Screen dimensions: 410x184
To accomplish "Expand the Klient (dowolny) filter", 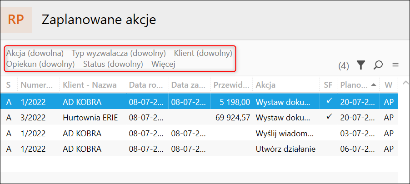I will (203, 53).
